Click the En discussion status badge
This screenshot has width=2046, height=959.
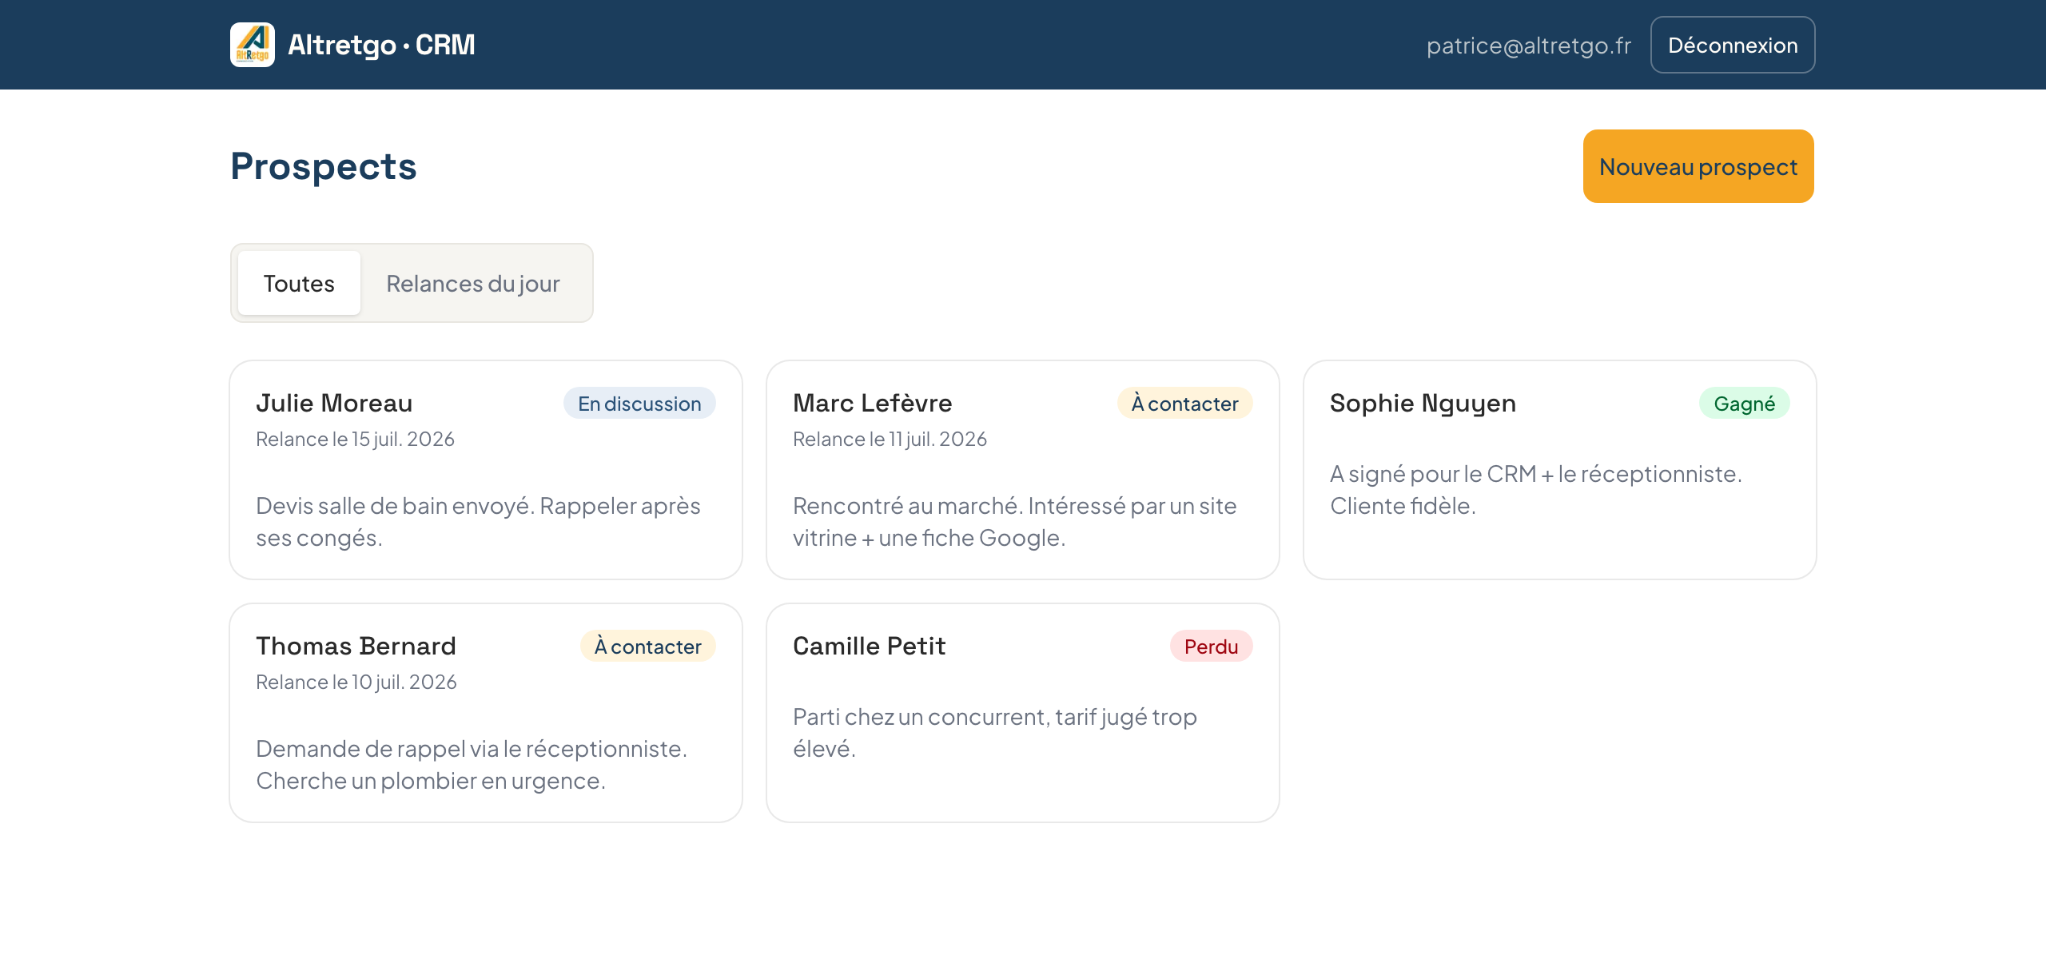pyautogui.click(x=639, y=404)
